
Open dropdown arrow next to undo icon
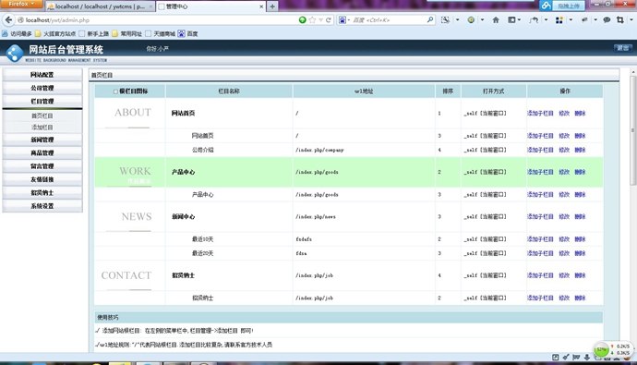546,20
